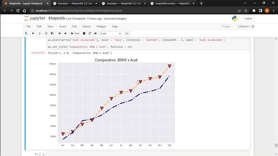278x156 pixels.
Task: Rename the notebook title Matplotlib
Action: point(57,18)
